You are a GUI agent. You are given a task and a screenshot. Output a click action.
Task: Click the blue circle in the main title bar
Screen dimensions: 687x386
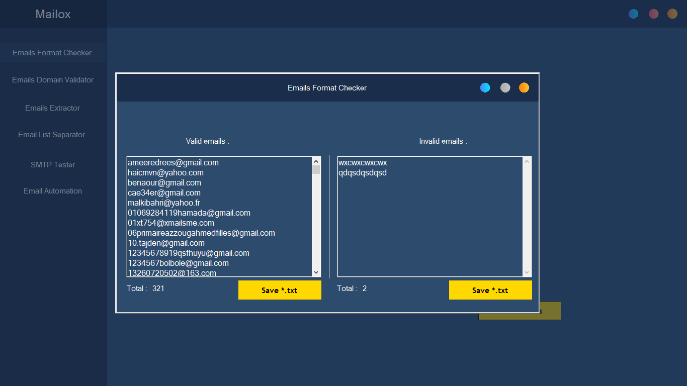[633, 14]
